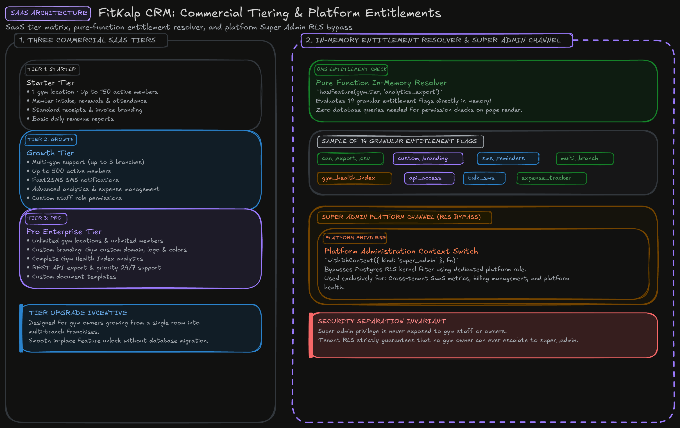Click 'Custom document templates' bullet
This screenshot has width=680, height=428.
(x=71, y=277)
